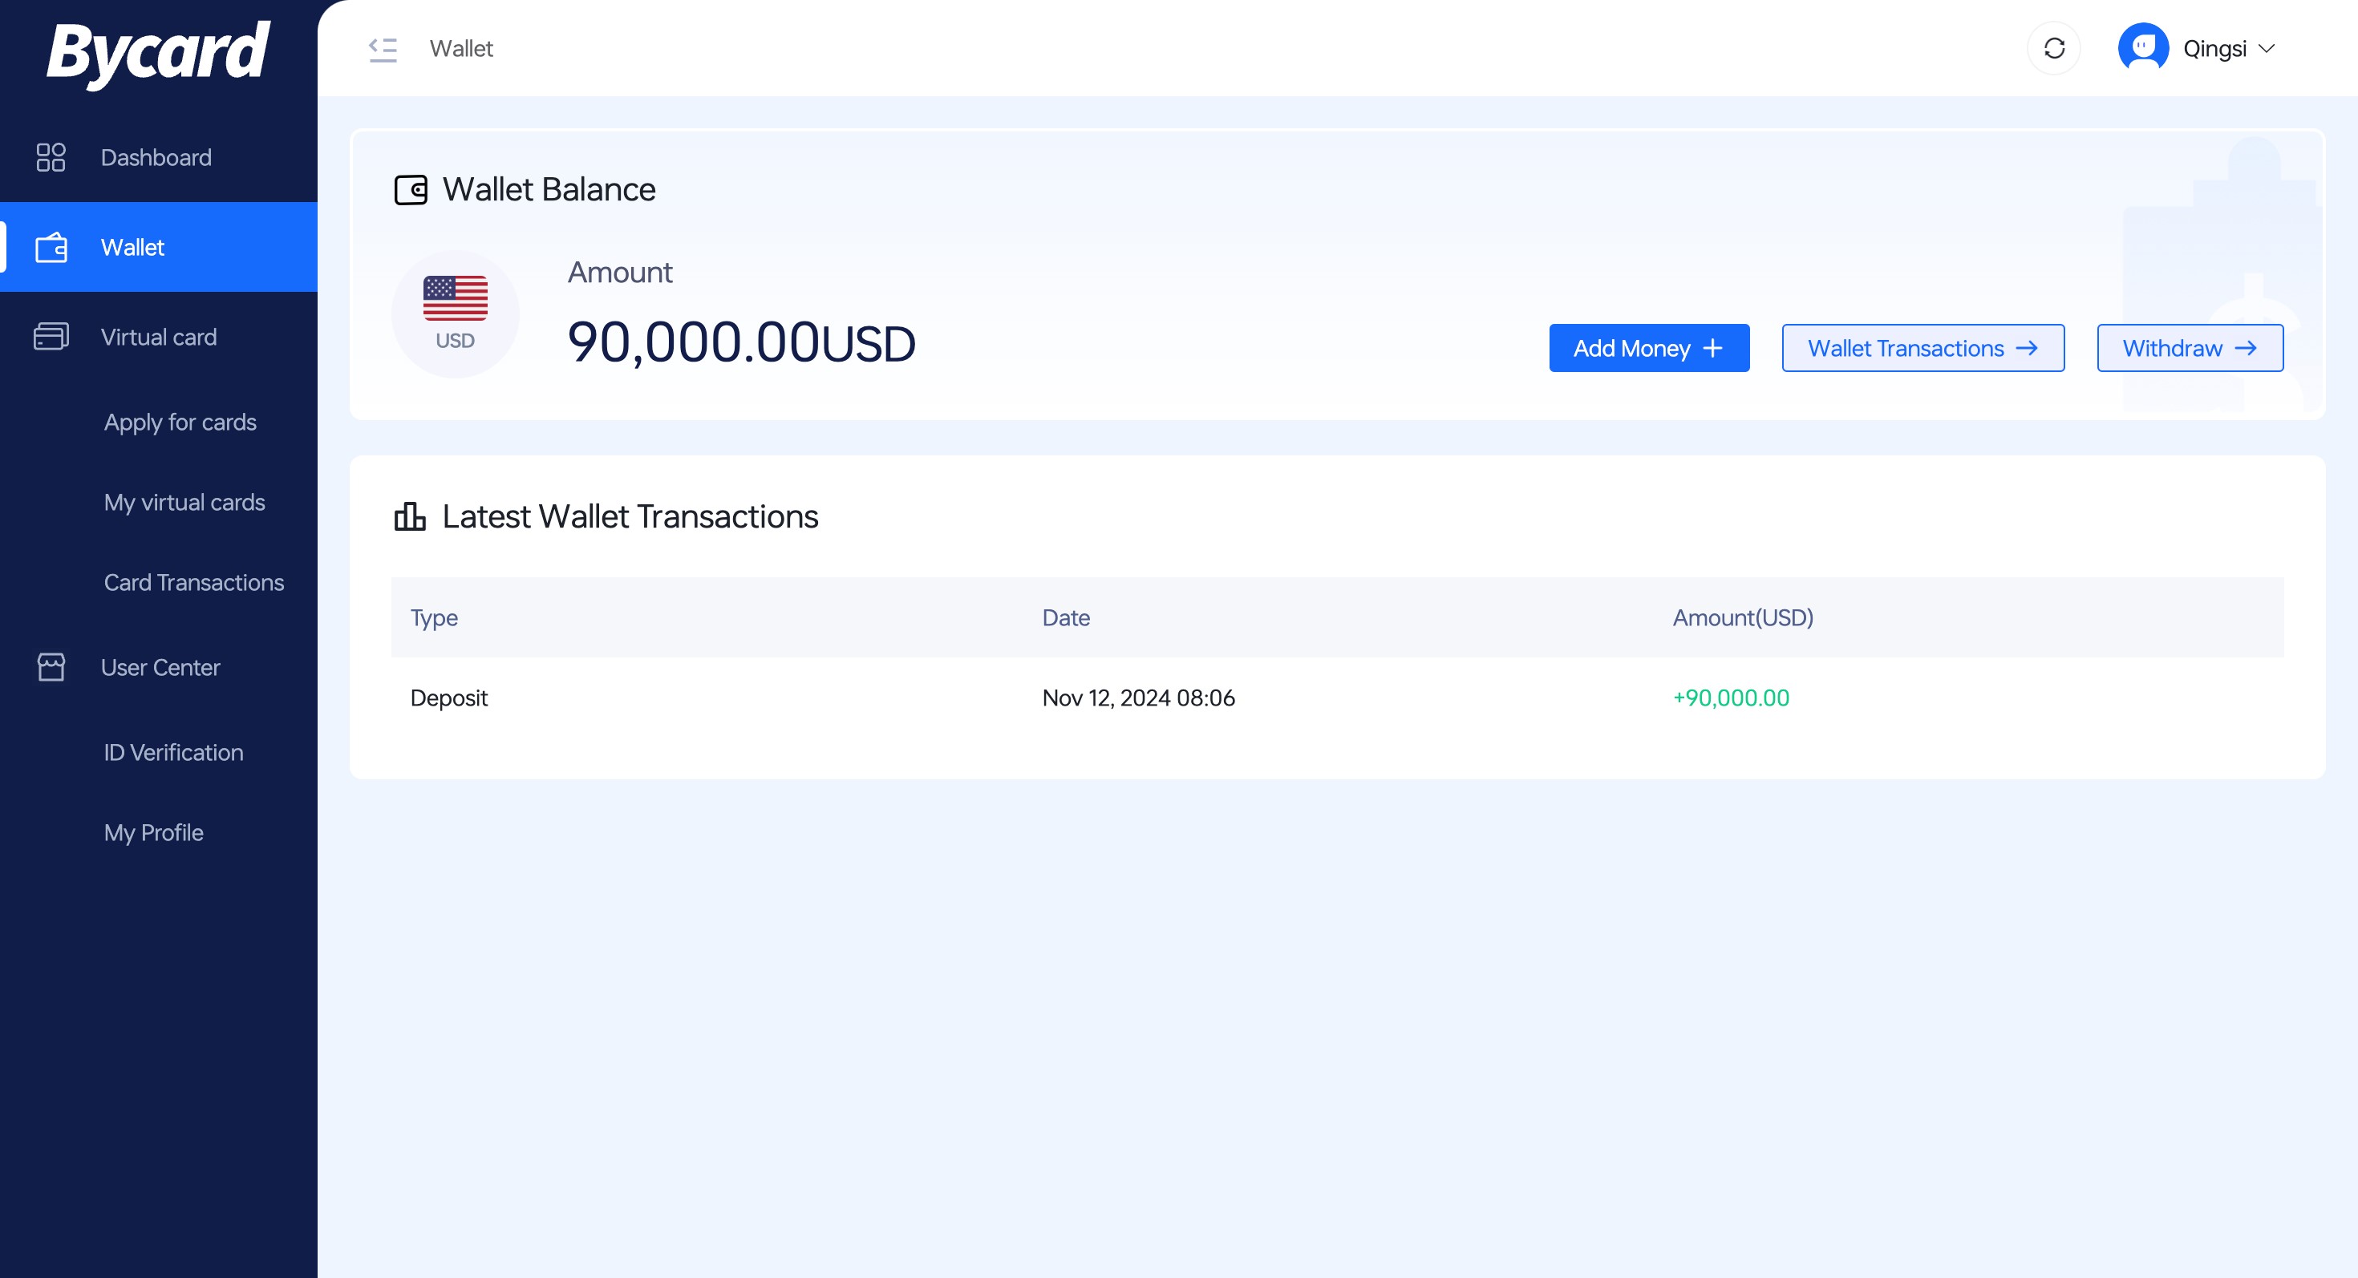Select the Dashboard grid icon in sidebar
2358x1278 pixels.
click(51, 156)
